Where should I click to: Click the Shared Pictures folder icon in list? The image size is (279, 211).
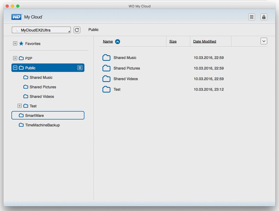[106, 68]
